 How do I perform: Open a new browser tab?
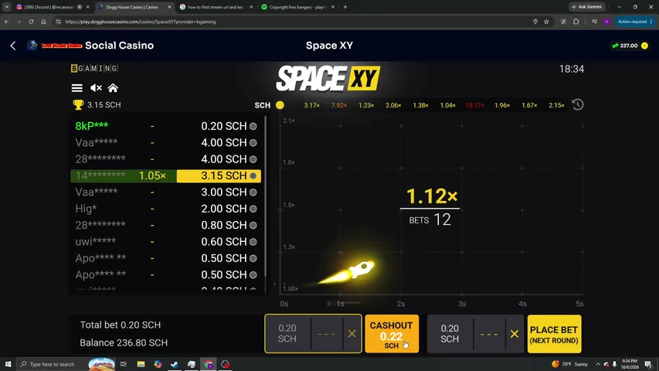[x=345, y=7]
